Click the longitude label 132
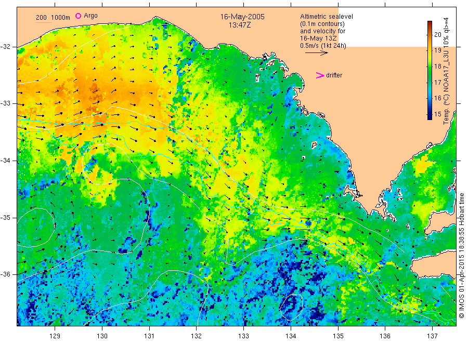The image size is (468, 343). [197, 336]
